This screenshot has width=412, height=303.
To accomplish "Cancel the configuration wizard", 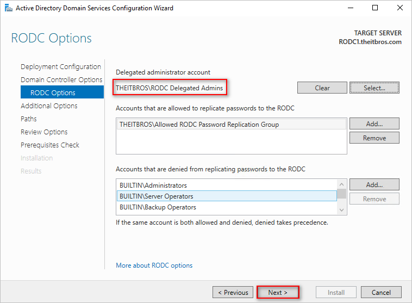I will click(x=381, y=292).
